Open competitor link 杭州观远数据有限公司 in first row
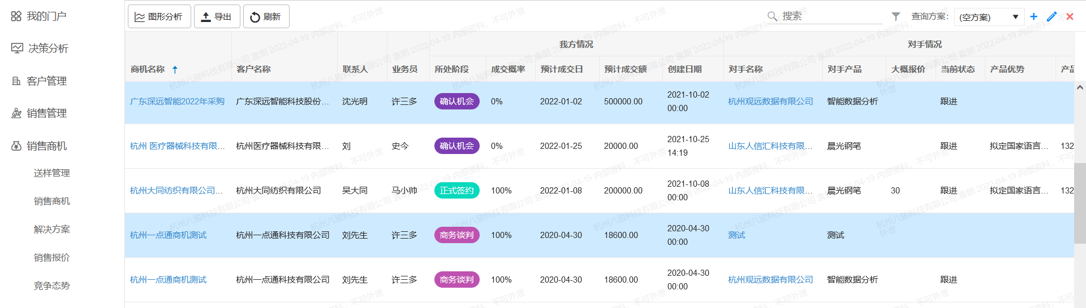The height and width of the screenshot is (308, 1086). (770, 102)
